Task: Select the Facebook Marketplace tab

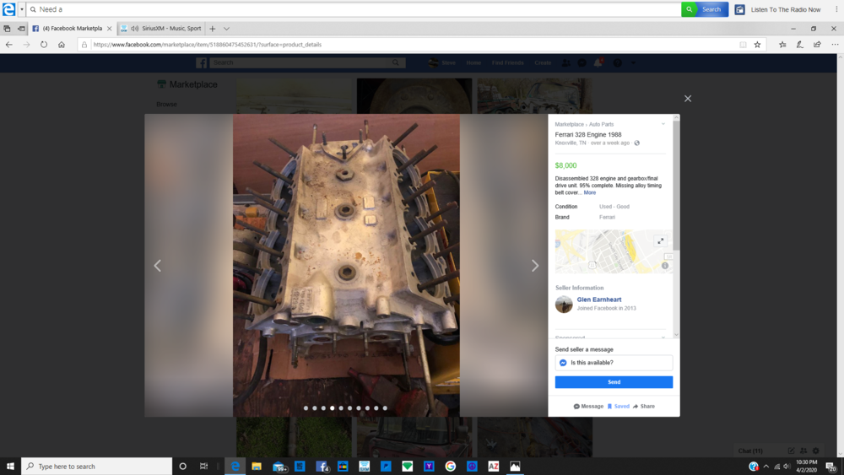Action: click(x=71, y=29)
